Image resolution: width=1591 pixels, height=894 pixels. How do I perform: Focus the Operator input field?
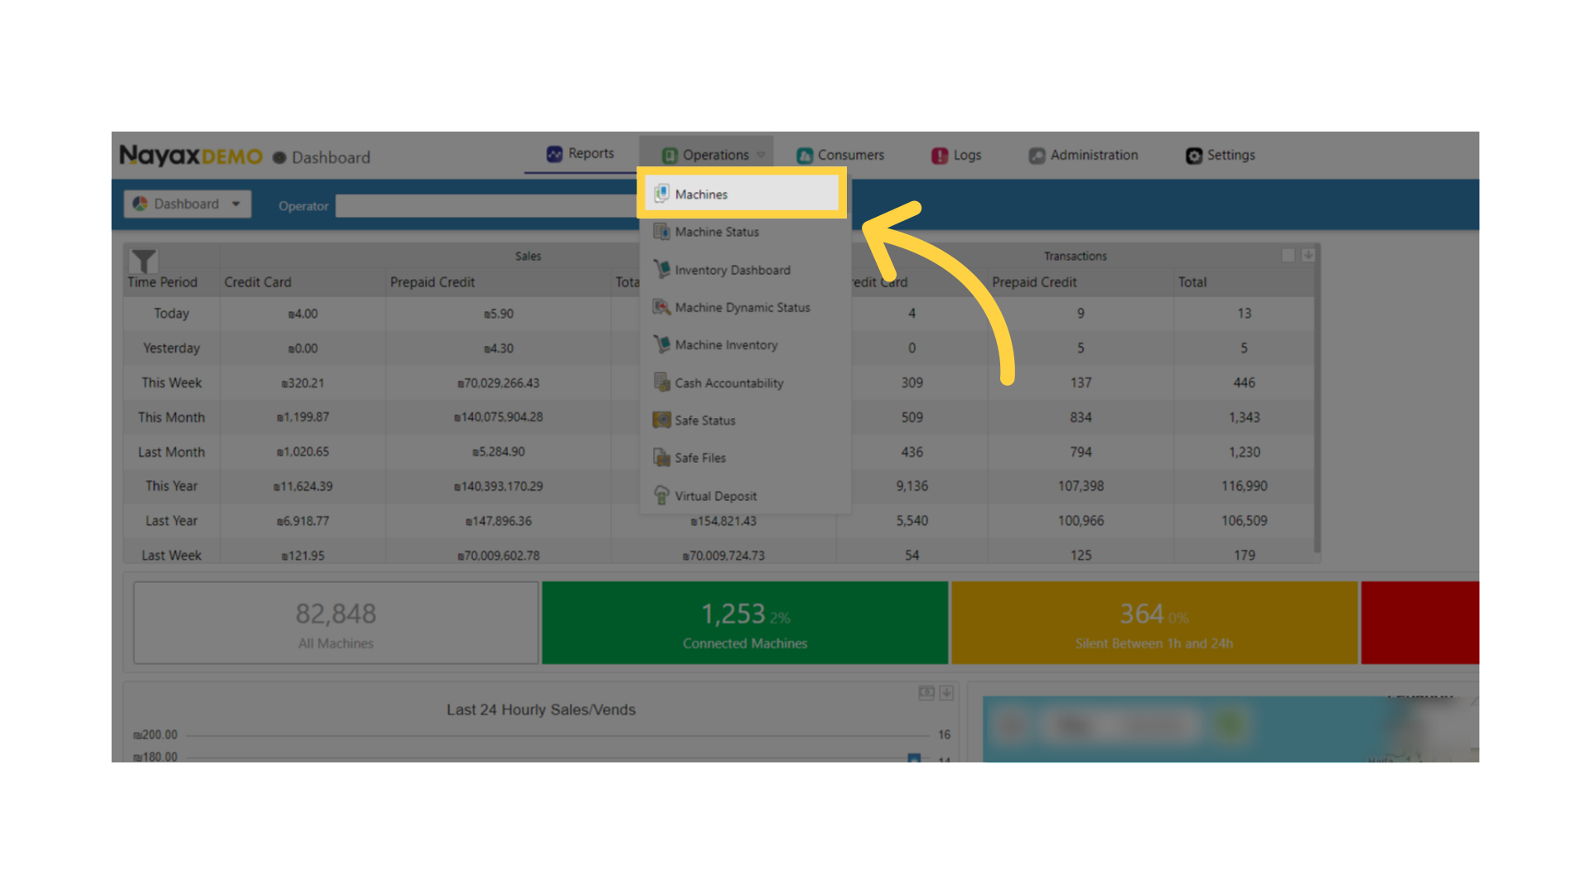click(486, 206)
